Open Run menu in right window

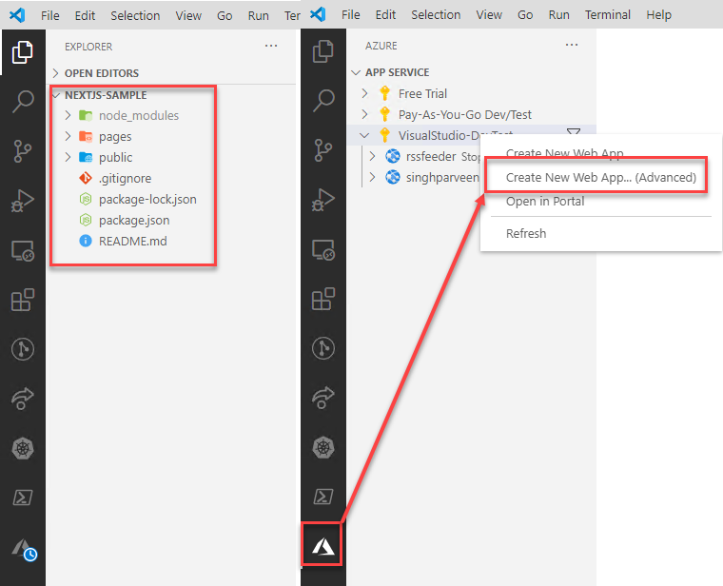558,15
